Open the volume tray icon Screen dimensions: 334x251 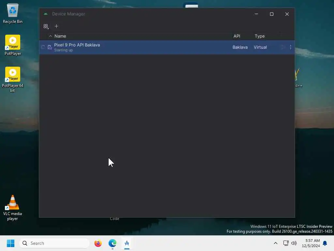(x=294, y=243)
